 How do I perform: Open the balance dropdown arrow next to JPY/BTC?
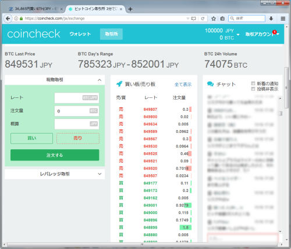point(238,34)
